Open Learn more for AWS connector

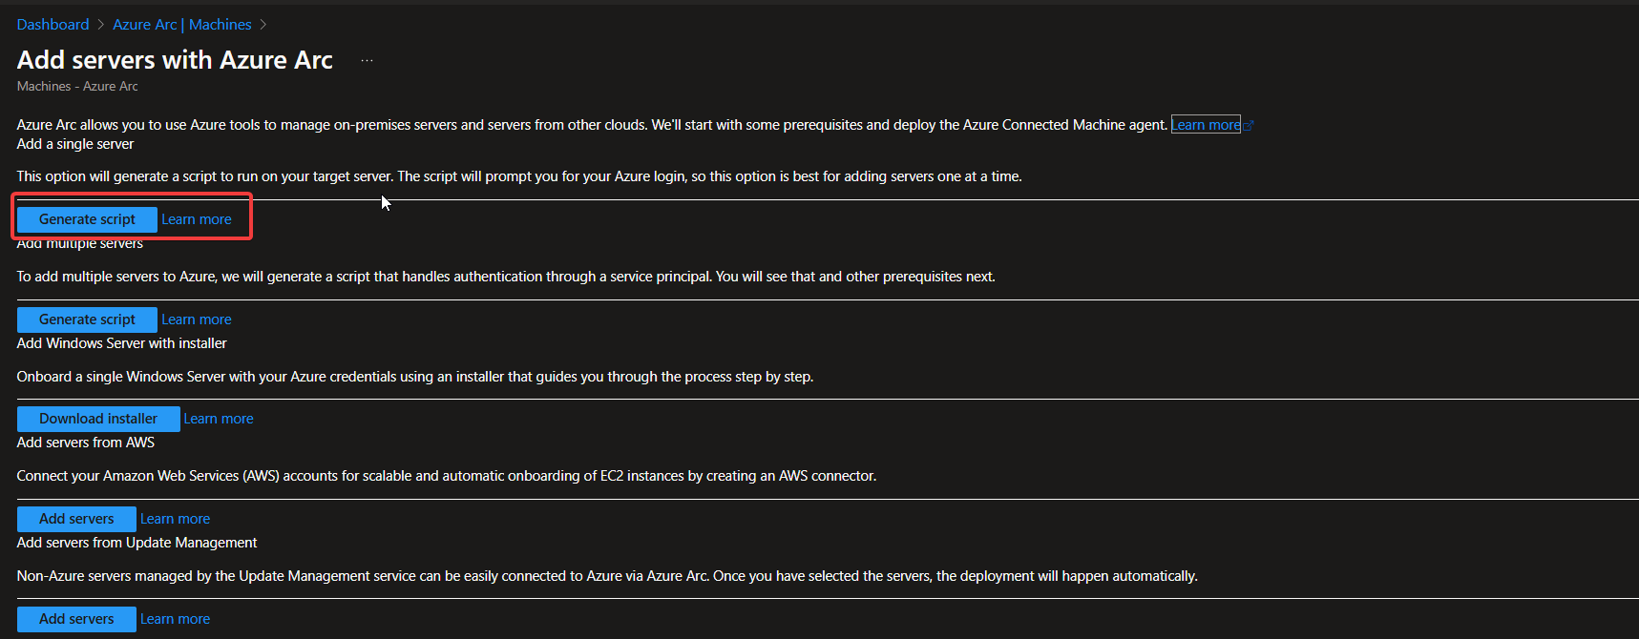pos(176,519)
